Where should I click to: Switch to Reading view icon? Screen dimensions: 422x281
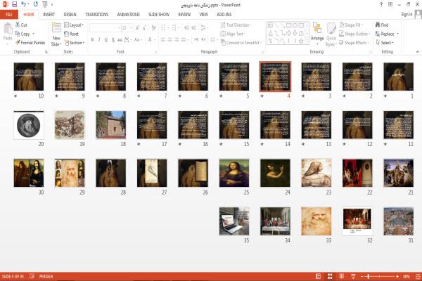pyautogui.click(x=342, y=276)
